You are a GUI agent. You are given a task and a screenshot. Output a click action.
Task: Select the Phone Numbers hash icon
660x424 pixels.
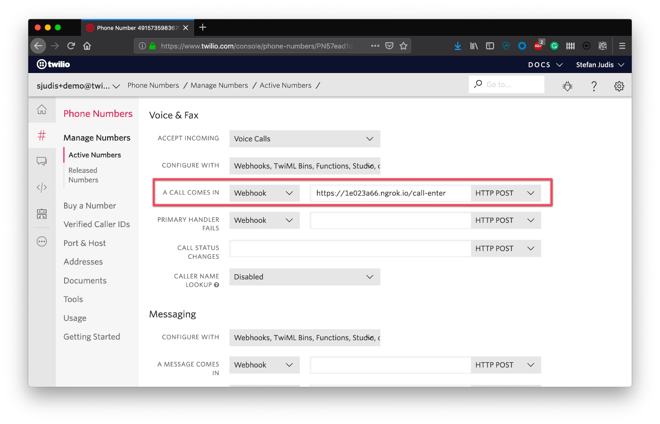pyautogui.click(x=42, y=136)
